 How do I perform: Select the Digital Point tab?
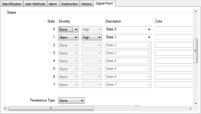click(x=104, y=3)
